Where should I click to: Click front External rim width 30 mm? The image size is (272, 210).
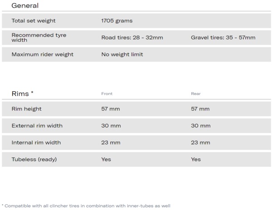[111, 125]
